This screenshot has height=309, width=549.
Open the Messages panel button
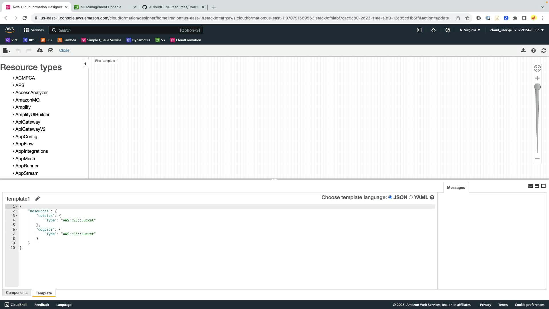pos(456,188)
